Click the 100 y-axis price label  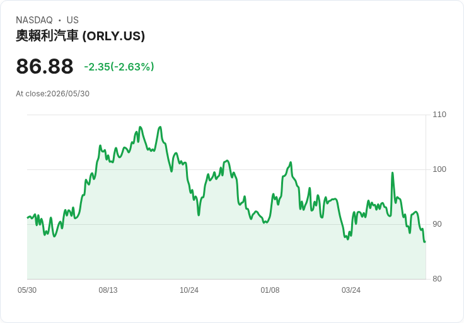(439, 169)
